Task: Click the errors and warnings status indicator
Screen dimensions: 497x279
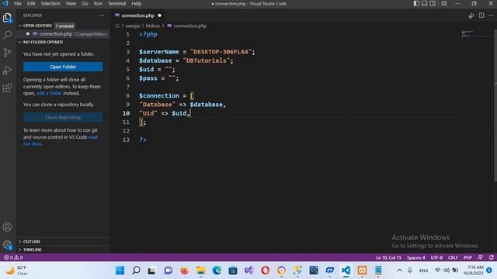Action: [13, 257]
